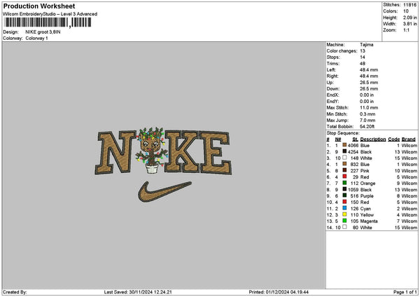Viewport: 420px width, 297px height.
Task: Click the Min Stitch value 0.3 mm
Action: (x=367, y=114)
